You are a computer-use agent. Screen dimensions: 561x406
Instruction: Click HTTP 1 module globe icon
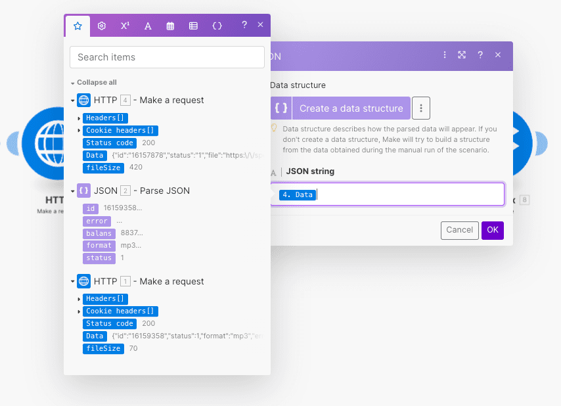click(83, 281)
